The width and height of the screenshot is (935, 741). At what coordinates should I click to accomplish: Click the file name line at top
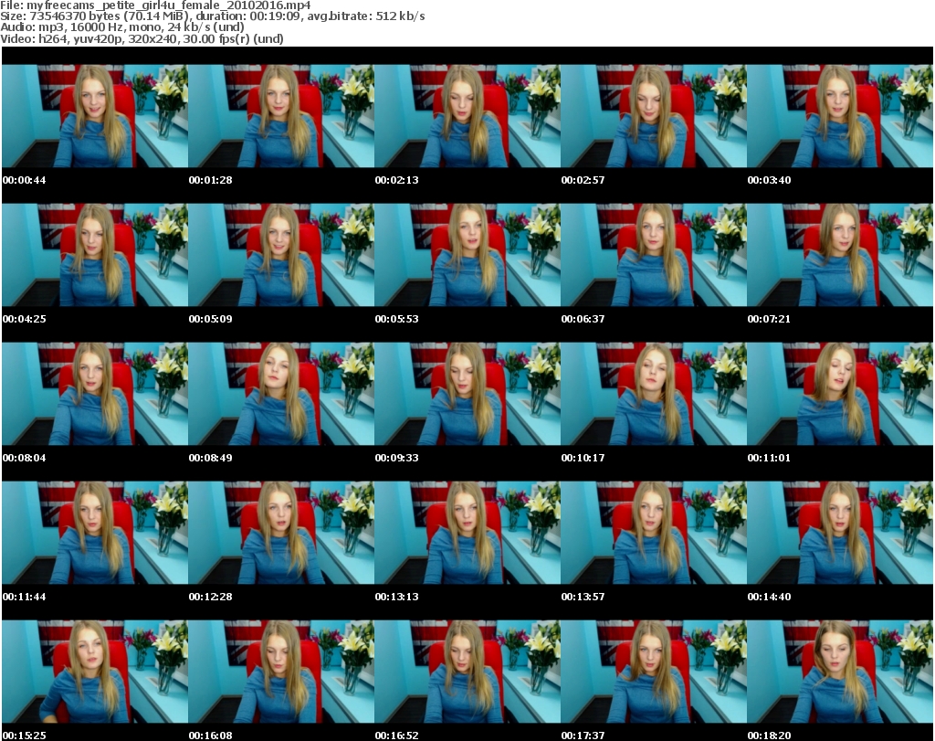click(155, 5)
